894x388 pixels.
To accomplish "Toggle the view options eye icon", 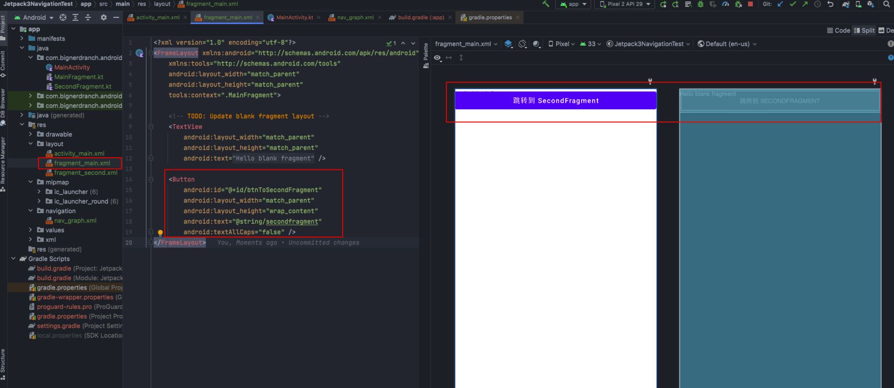I will pos(438,58).
